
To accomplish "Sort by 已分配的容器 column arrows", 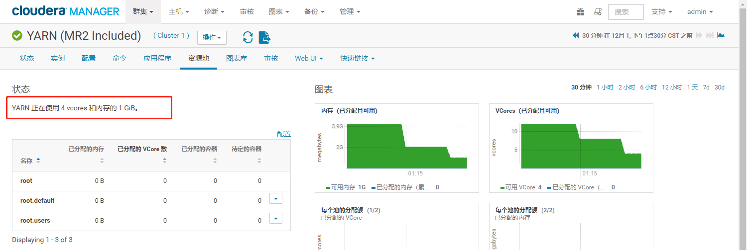I will (215, 161).
